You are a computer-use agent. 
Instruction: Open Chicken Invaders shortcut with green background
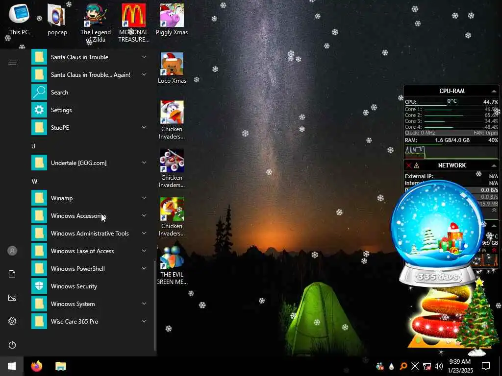coord(172,217)
